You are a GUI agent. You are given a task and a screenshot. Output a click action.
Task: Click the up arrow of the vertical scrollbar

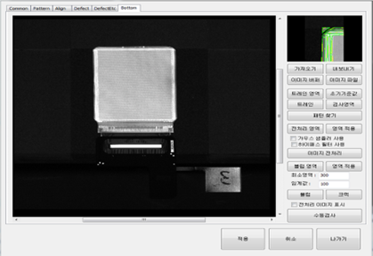pyautogui.click(x=279, y=19)
